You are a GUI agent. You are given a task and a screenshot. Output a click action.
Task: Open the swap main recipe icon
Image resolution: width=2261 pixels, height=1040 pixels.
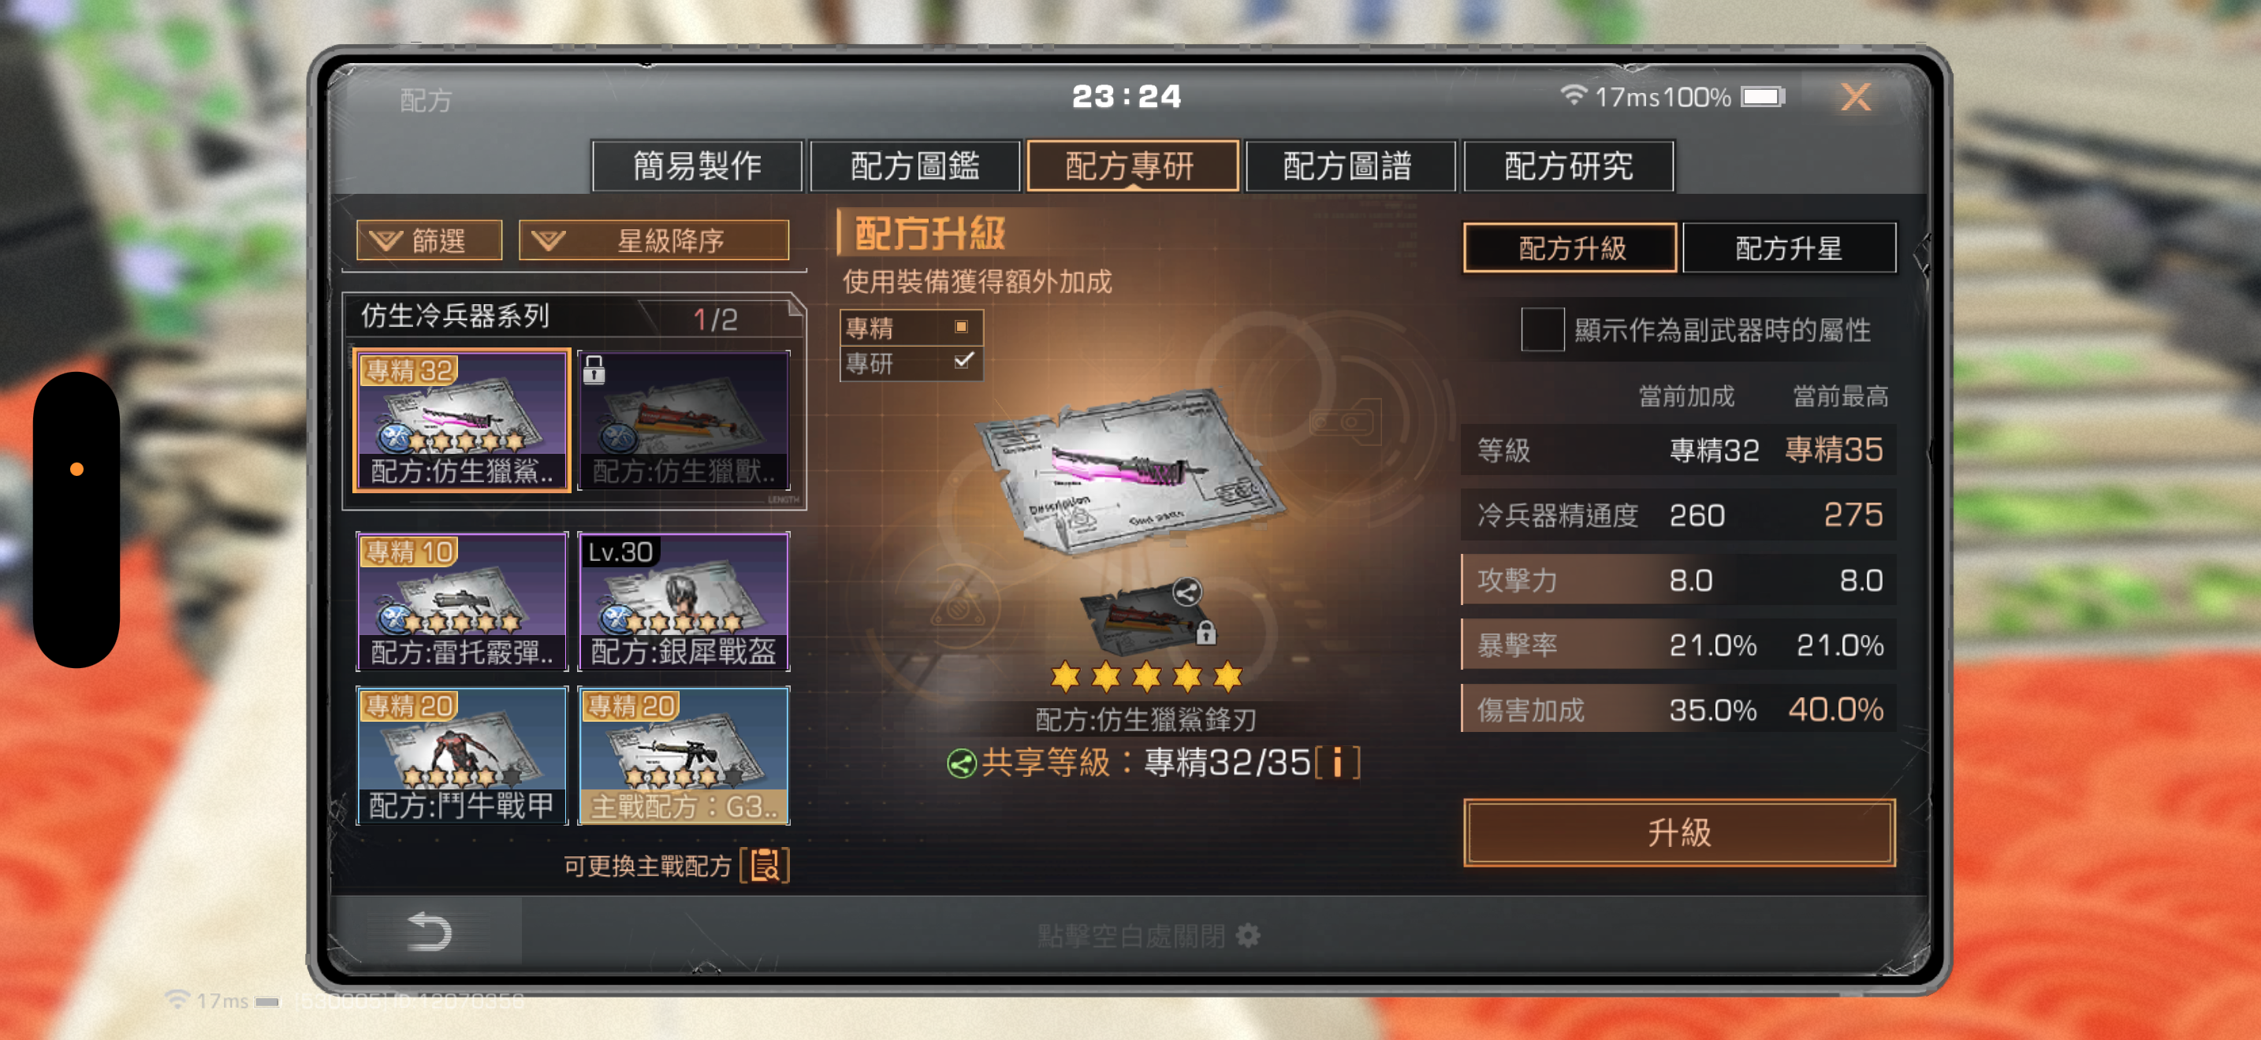point(765,866)
